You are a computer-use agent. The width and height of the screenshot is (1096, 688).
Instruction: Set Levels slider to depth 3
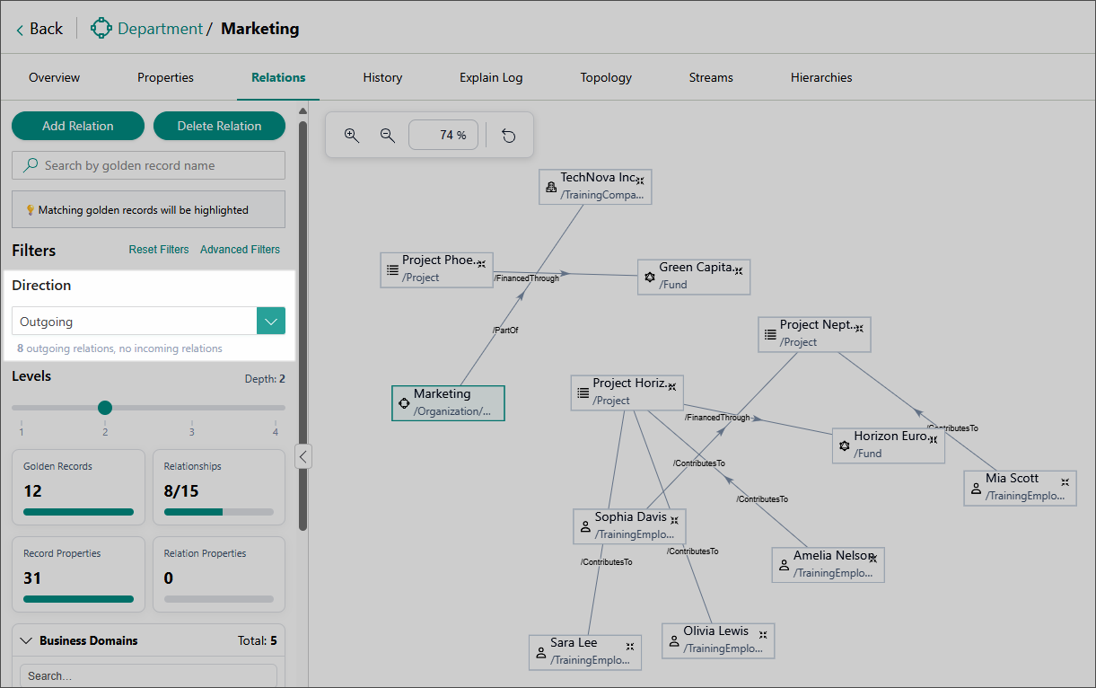click(x=191, y=408)
